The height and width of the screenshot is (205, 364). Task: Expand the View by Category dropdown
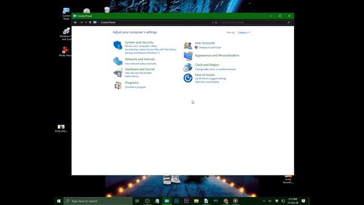point(244,32)
